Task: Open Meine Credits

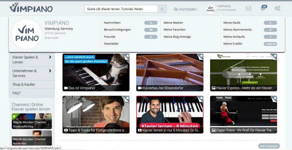Action: click(233, 44)
